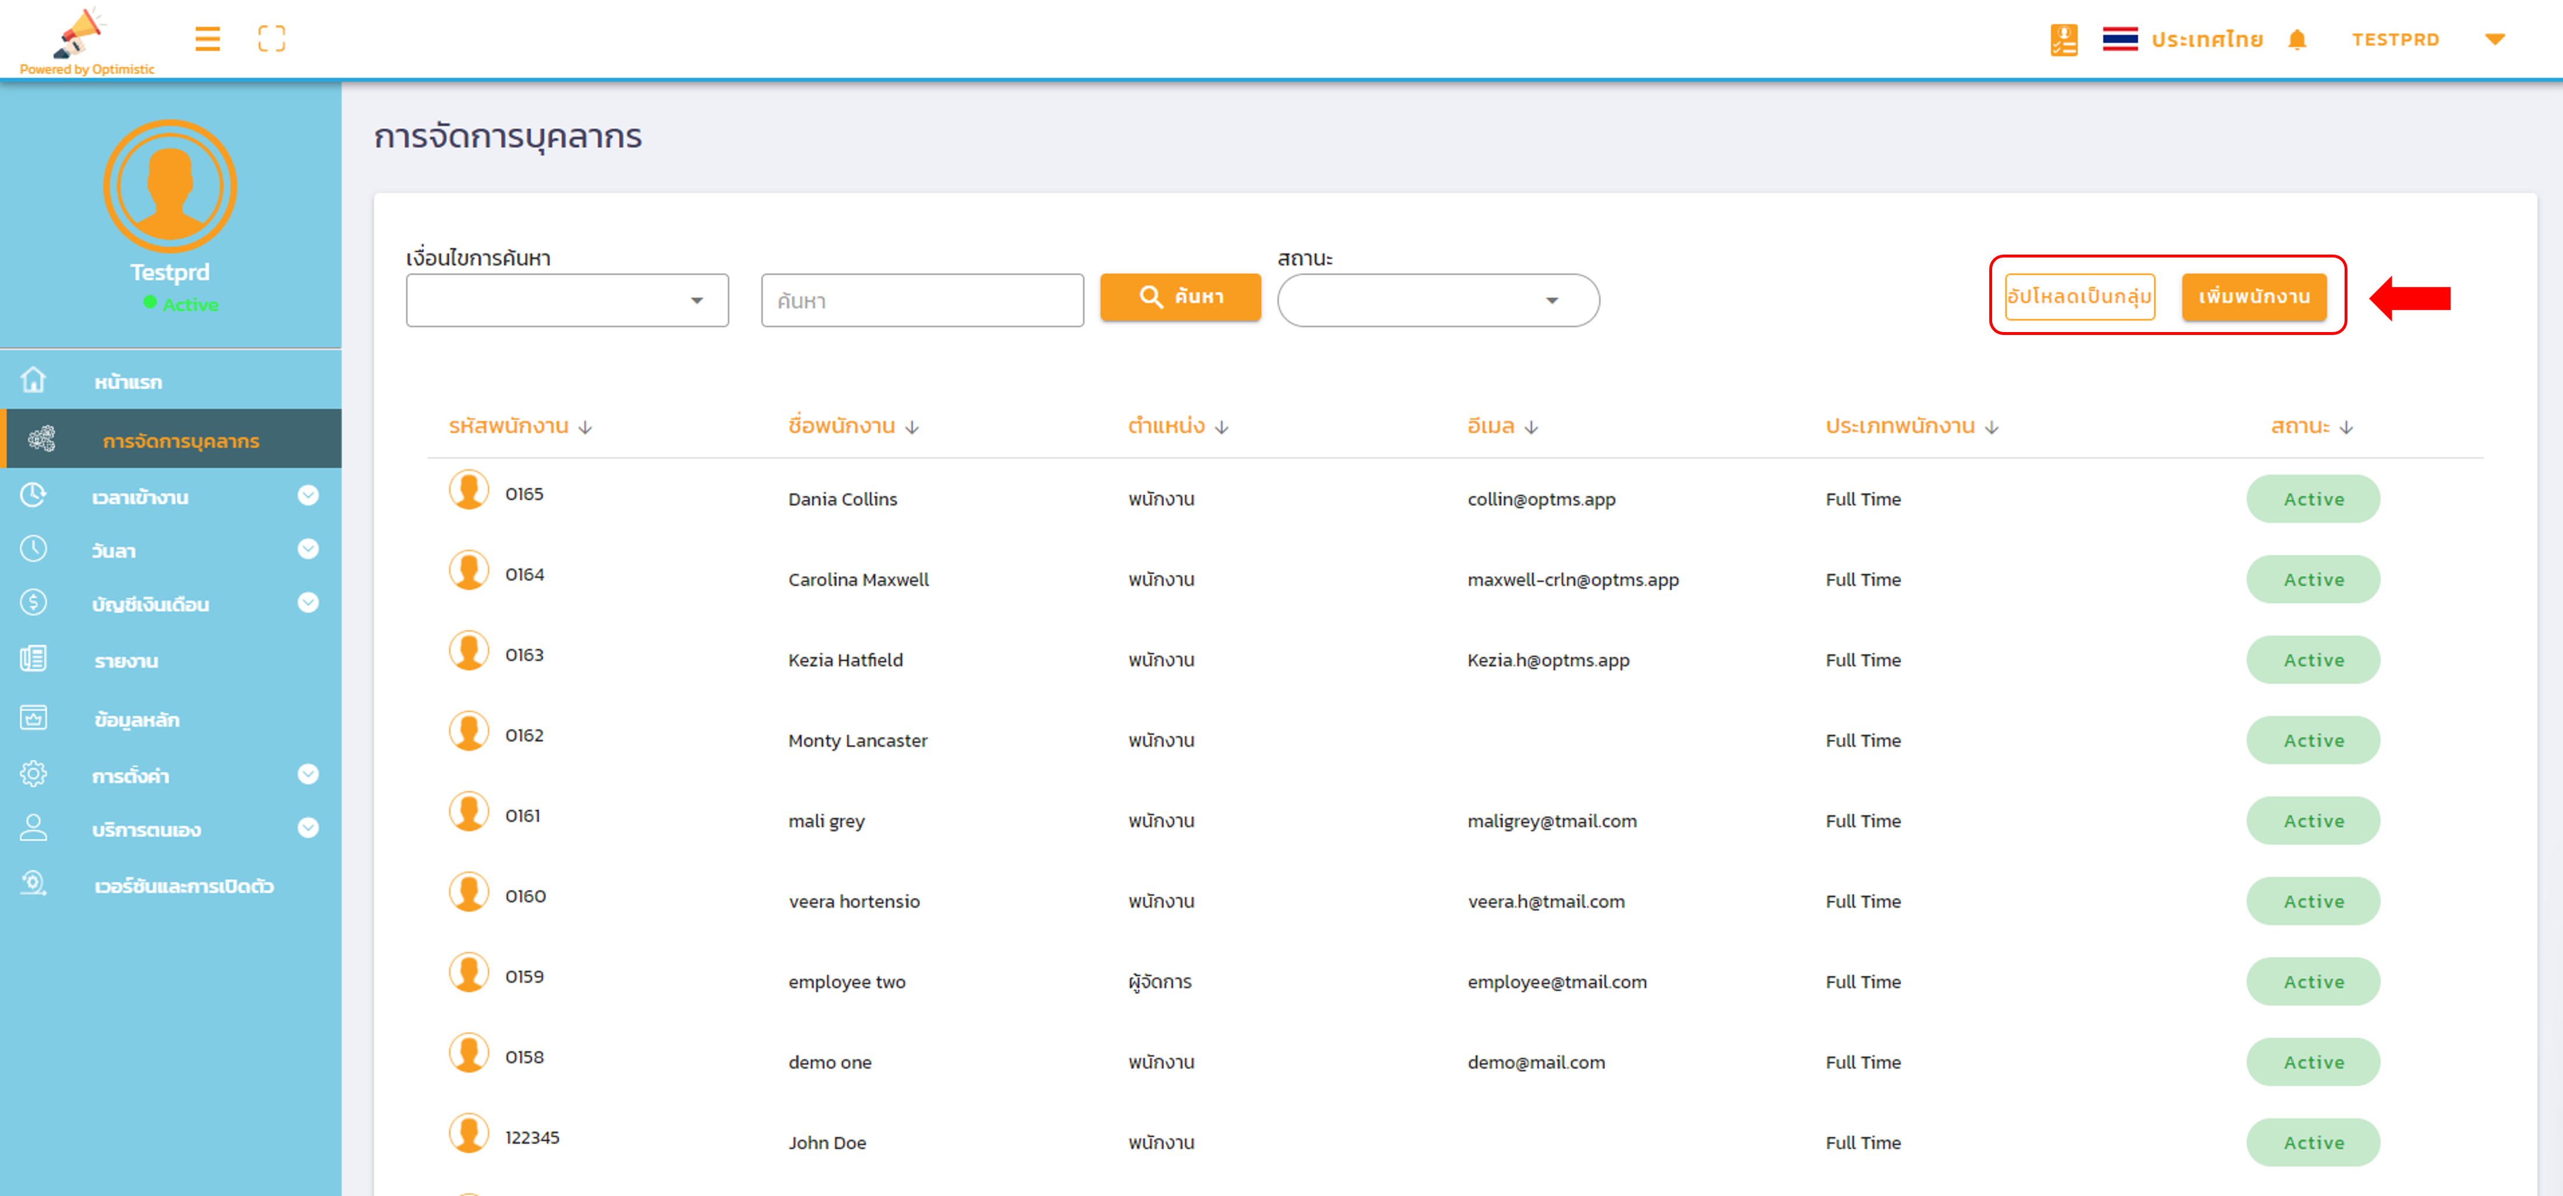This screenshot has height=1196, width=2563.
Task: Click the orange checklist icon in header
Action: 2064,40
